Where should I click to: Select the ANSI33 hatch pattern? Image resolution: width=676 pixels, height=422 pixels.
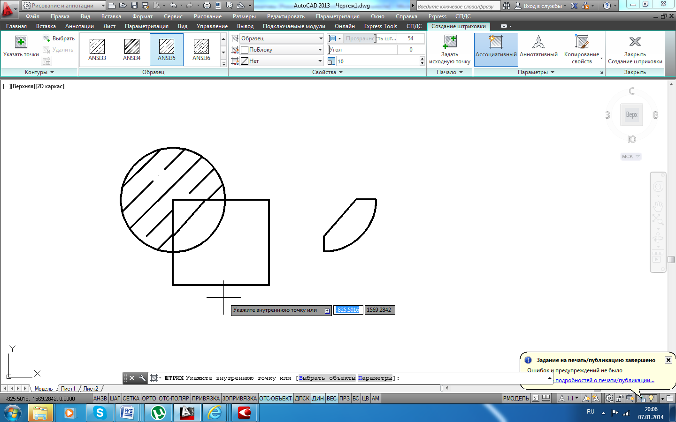97,49
